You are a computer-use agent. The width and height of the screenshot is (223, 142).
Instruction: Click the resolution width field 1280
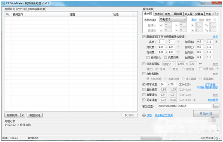[181, 64]
